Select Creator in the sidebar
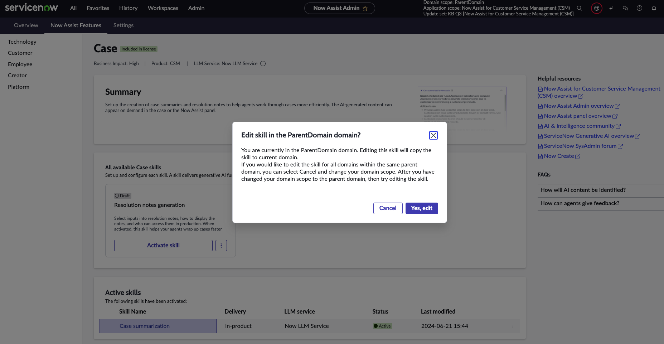The image size is (664, 344). 18,76
